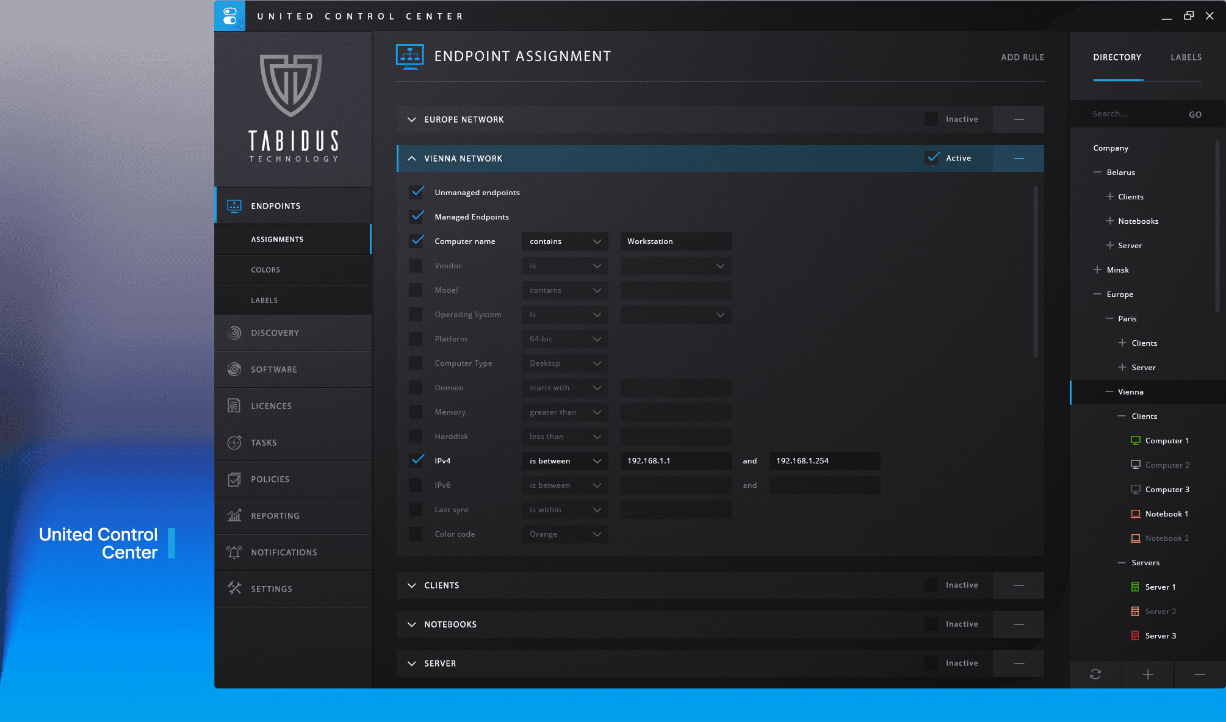
Task: Open Settings via the wrench icon
Action: click(x=234, y=588)
